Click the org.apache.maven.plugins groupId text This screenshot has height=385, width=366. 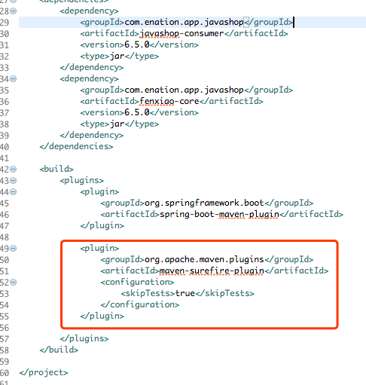click(x=204, y=259)
